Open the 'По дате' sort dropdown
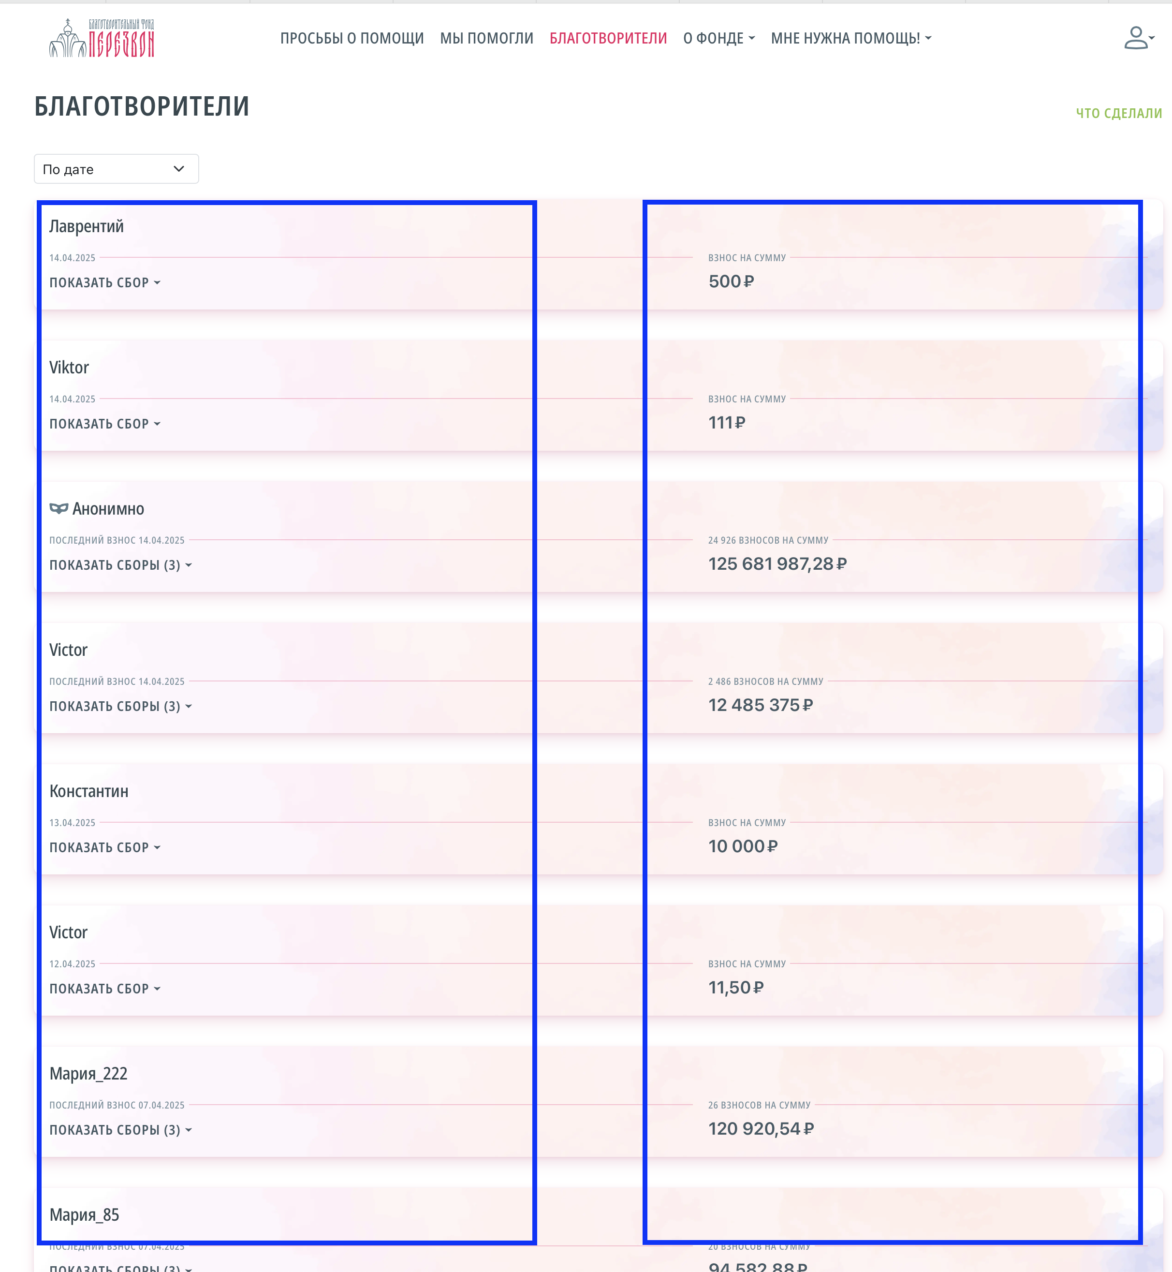This screenshot has height=1272, width=1172. tap(116, 169)
